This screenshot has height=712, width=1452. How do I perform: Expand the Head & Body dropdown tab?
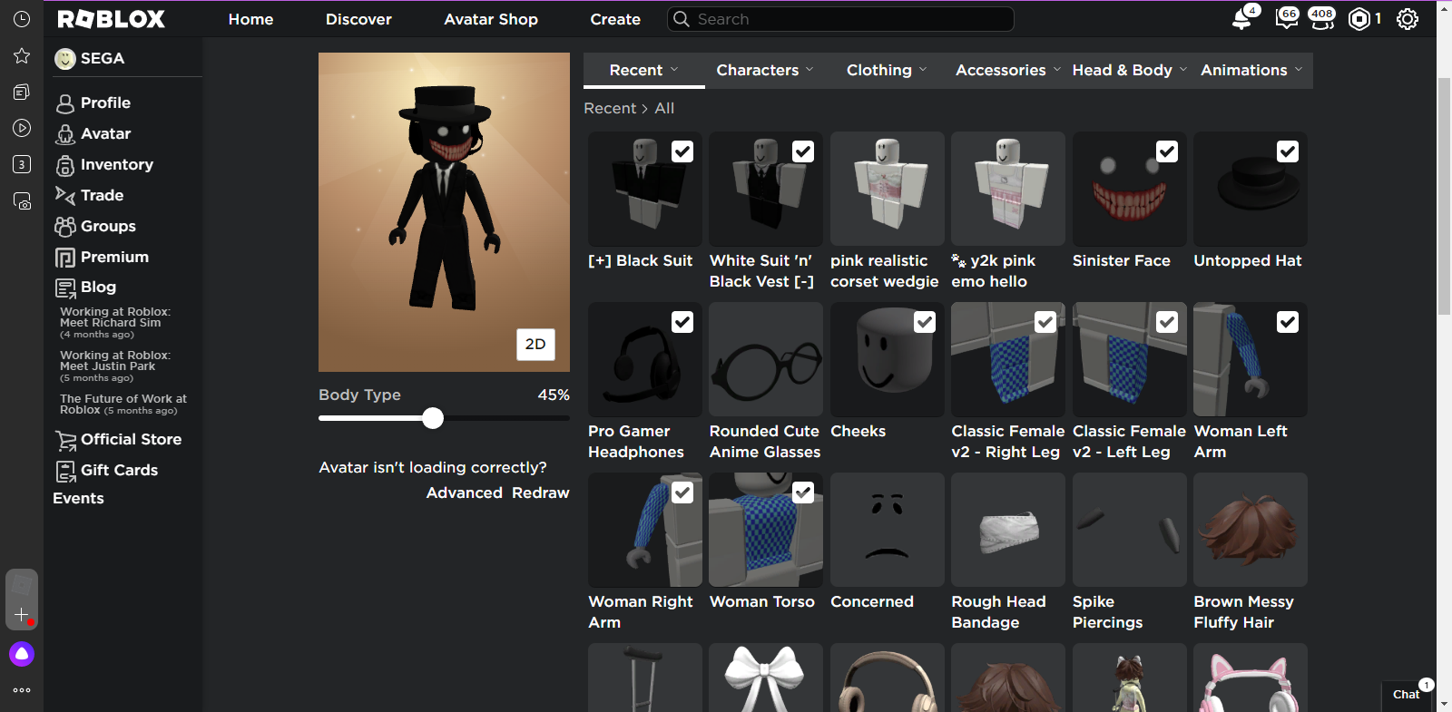(1130, 70)
